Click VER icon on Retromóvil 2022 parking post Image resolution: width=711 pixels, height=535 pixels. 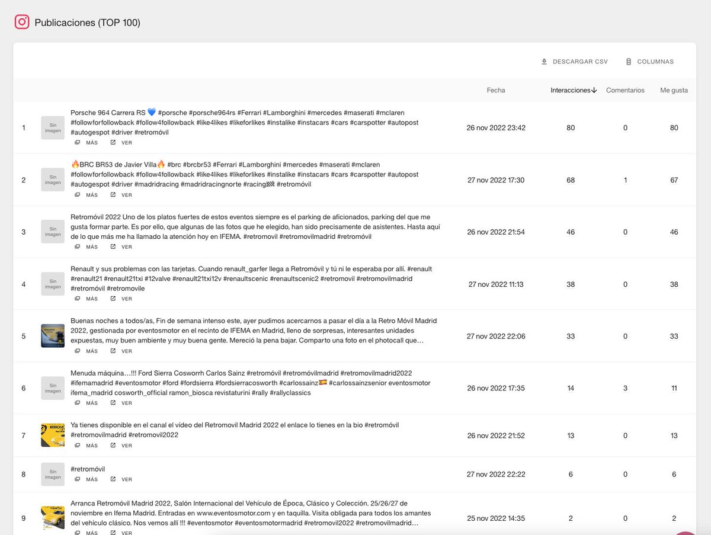point(113,247)
